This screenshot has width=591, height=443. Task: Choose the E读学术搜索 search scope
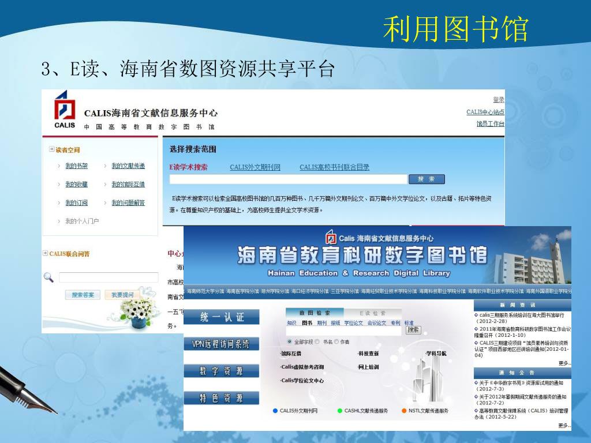(188, 167)
